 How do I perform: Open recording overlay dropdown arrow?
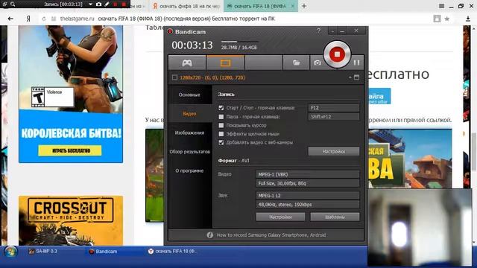coord(90,4)
